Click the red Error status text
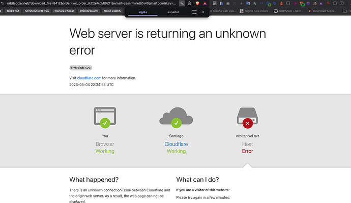This screenshot has width=351, height=203. tap(247, 151)
